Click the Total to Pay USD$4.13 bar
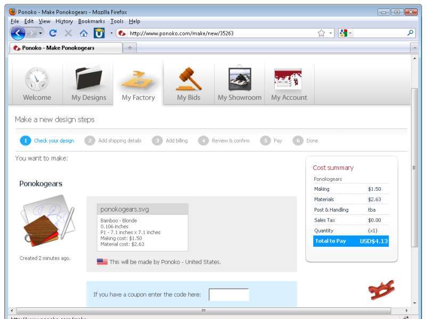Screen dimensions: 426x319 tap(351, 241)
